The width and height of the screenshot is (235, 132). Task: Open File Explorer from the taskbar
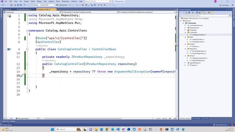[96, 129]
